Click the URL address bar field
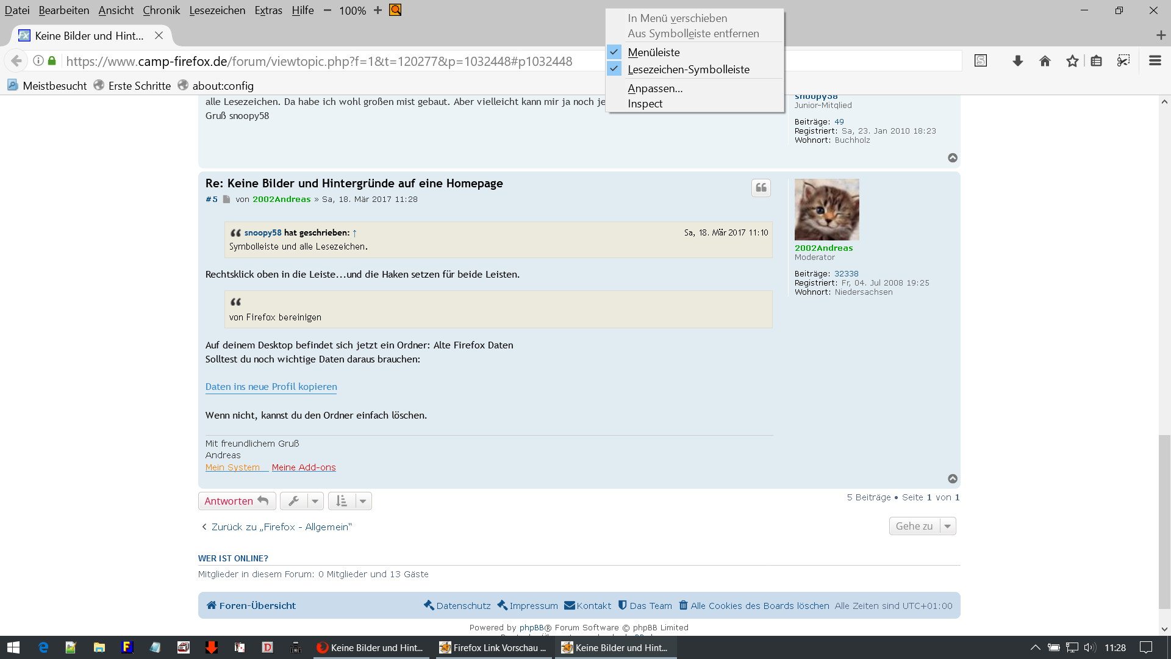This screenshot has width=1171, height=659. (319, 61)
